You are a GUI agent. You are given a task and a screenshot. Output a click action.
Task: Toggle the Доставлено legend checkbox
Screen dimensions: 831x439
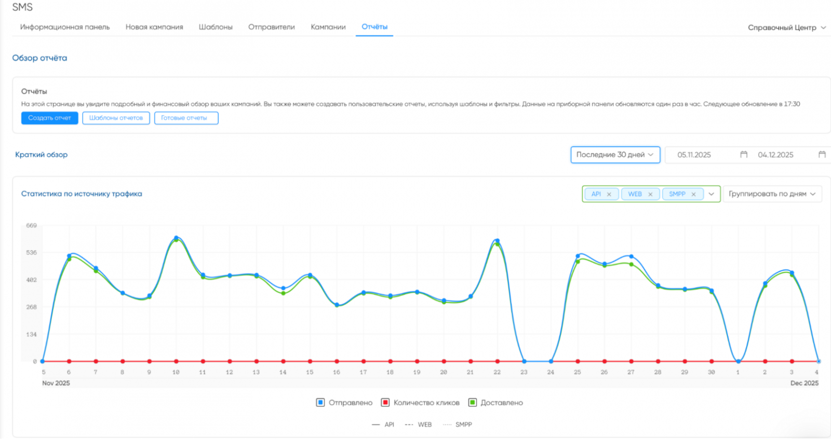[x=473, y=403]
